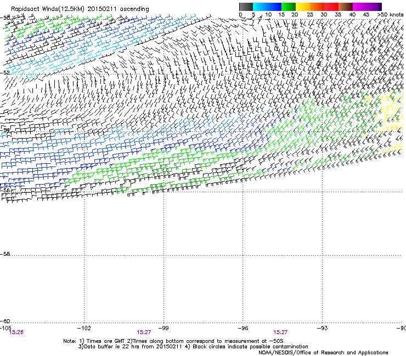Click the purple 15:26 time label
Screen dimensions: 406x356
pyautogui.click(x=16, y=332)
